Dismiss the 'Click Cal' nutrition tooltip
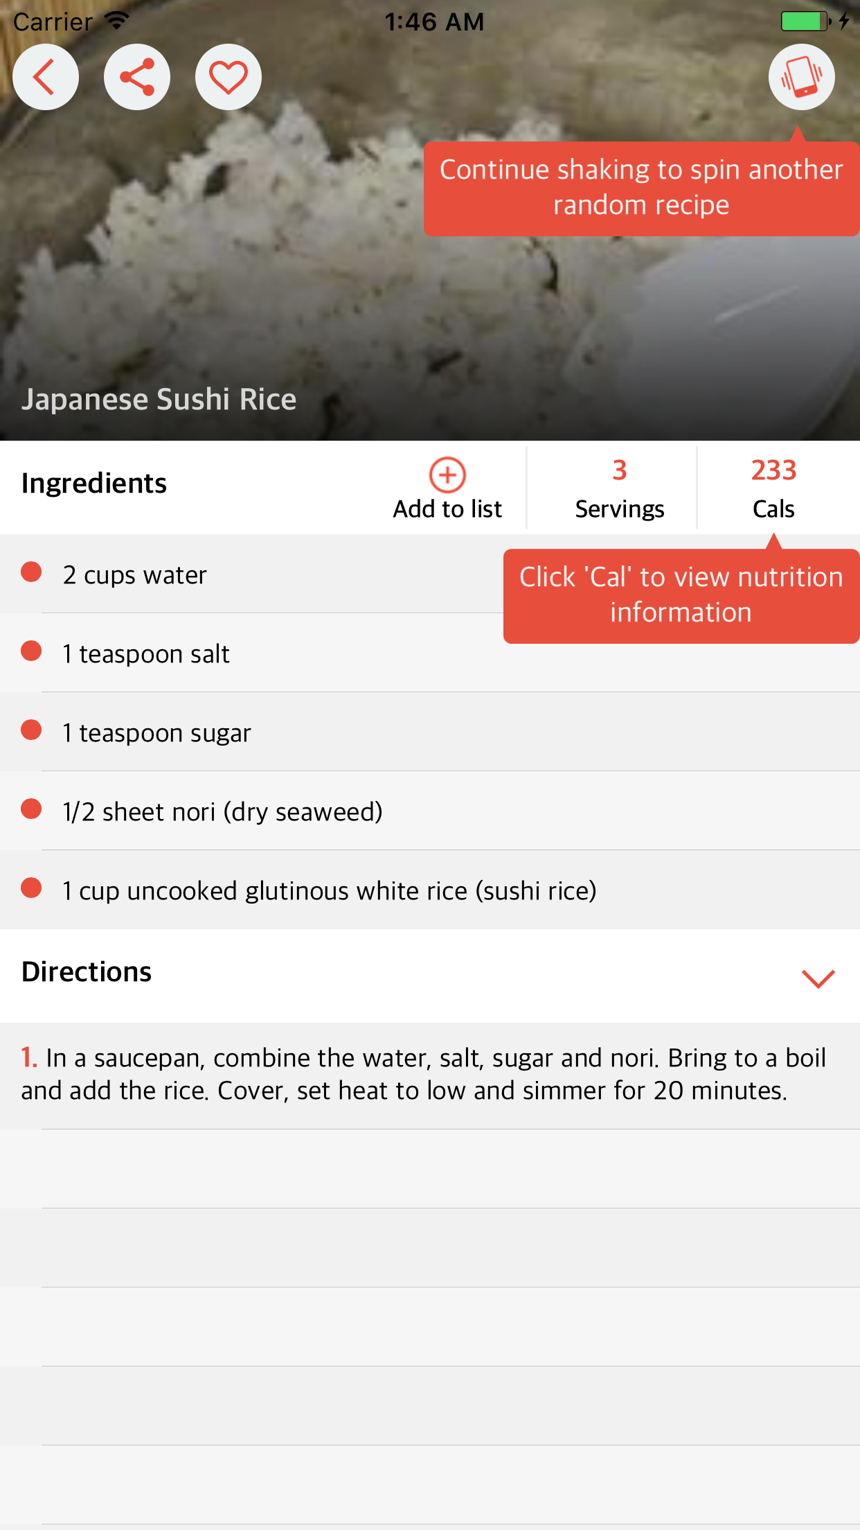This screenshot has width=860, height=1530. pos(681,595)
